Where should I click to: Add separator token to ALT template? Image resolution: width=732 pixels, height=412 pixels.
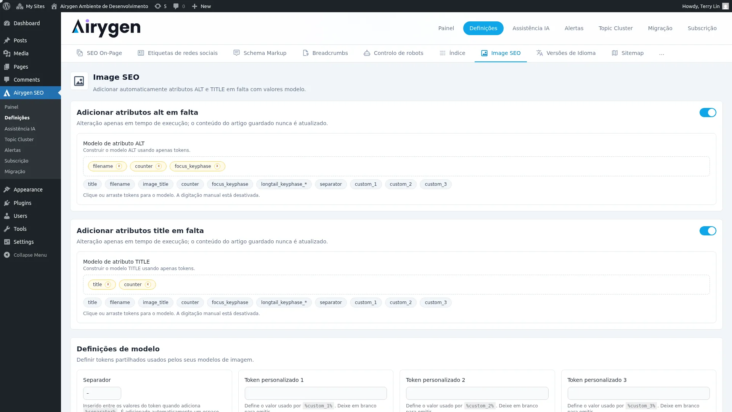[331, 184]
